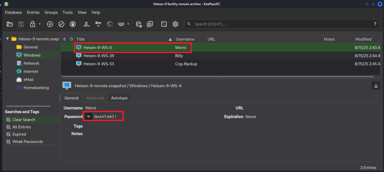
Task: Add a new entry with plus icon
Action: [50, 24]
